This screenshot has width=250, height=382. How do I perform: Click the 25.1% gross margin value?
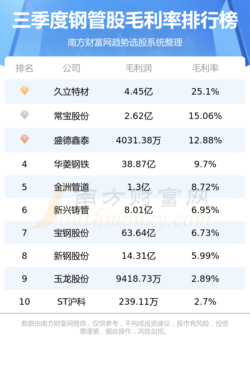pyautogui.click(x=205, y=92)
